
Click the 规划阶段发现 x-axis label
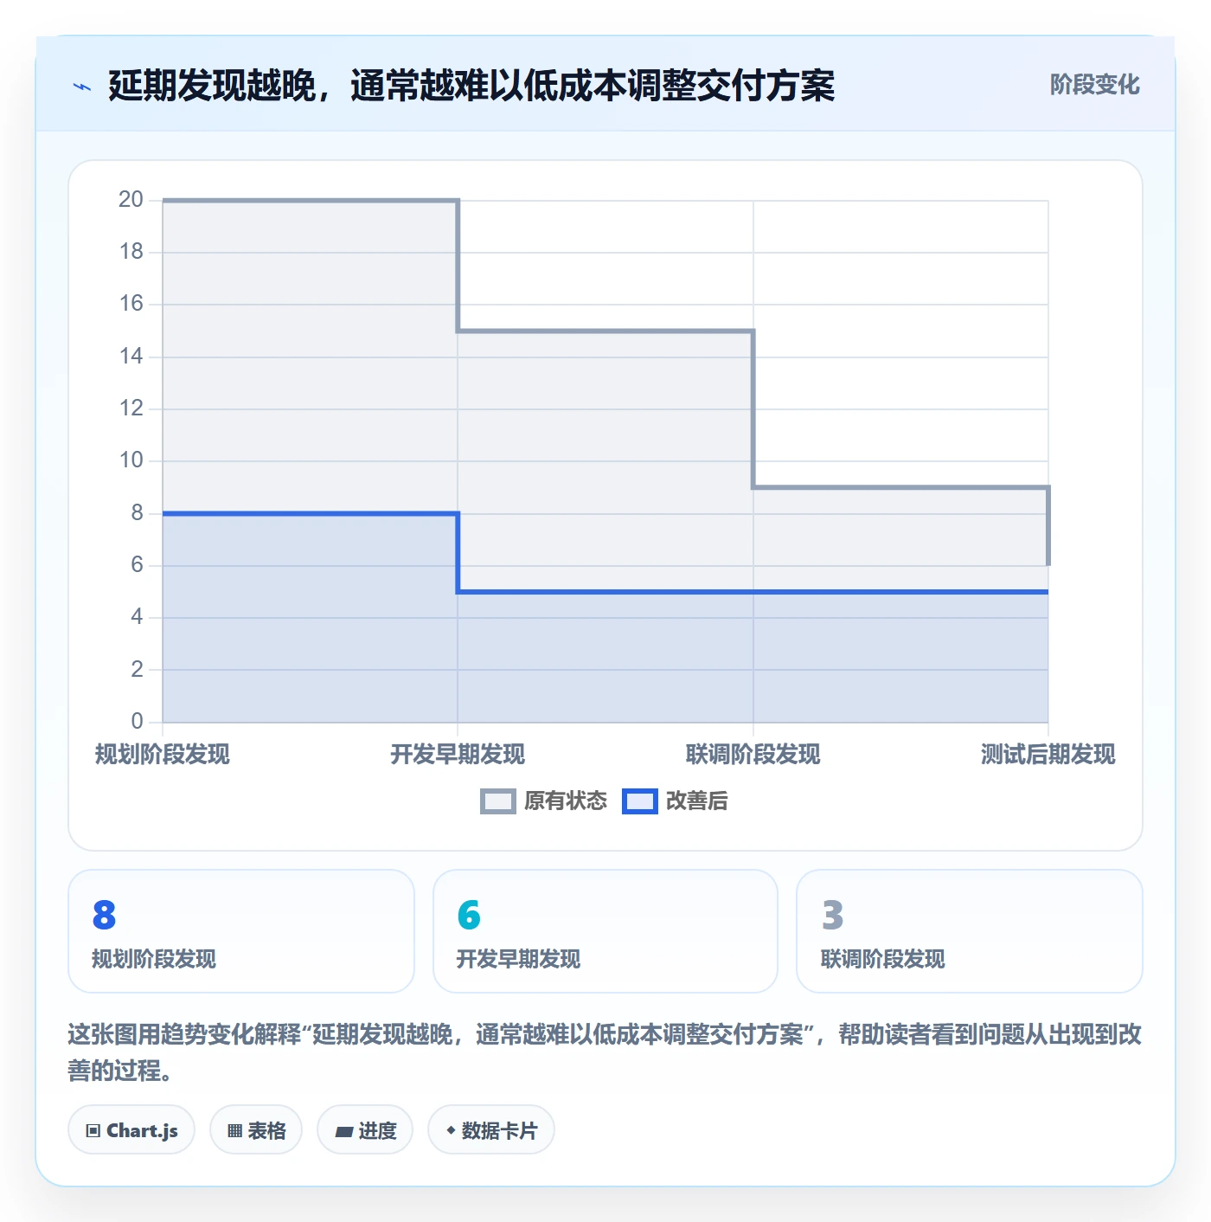(163, 755)
